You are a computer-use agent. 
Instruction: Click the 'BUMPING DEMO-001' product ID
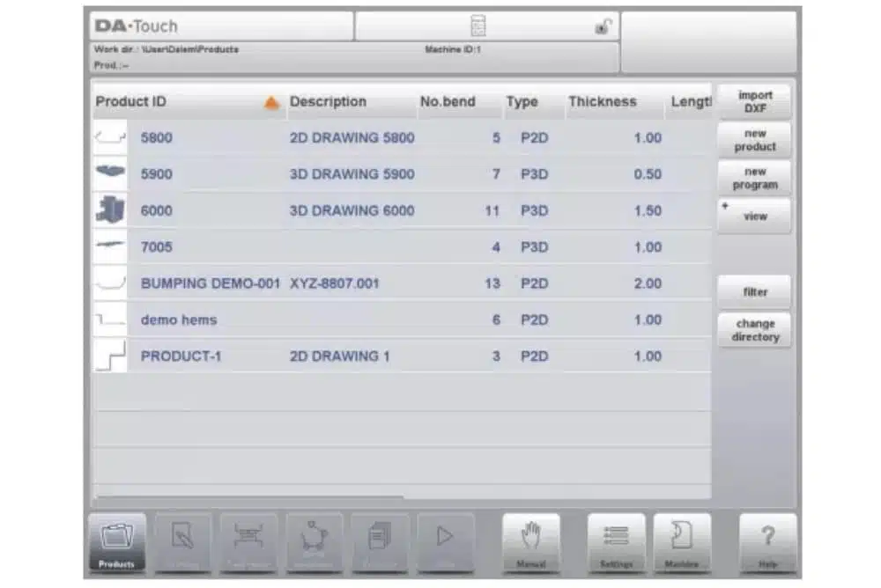(x=211, y=283)
